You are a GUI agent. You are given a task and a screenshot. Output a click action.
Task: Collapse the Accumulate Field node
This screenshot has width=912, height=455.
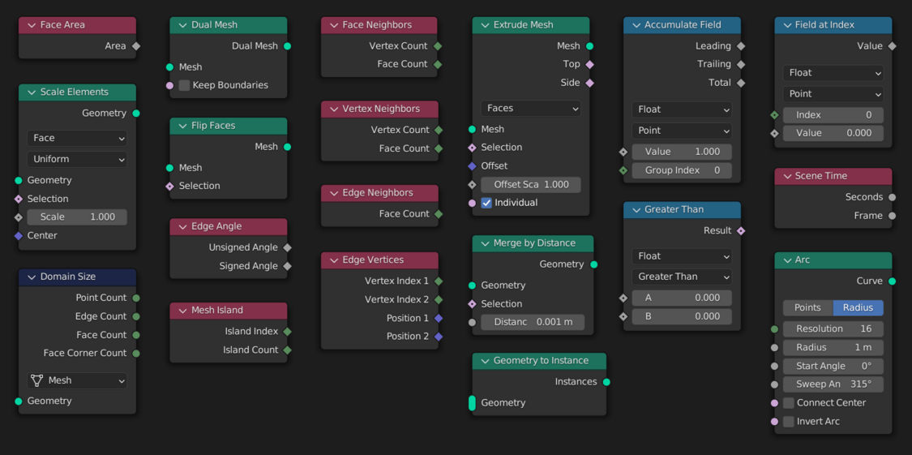tap(636, 25)
